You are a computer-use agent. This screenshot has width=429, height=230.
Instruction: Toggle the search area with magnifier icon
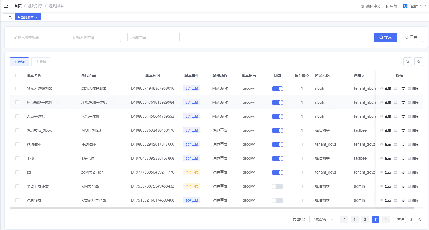(x=407, y=62)
